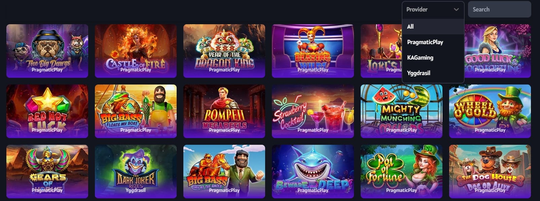540x201 pixels.
Task: Select Strawberry Cocktail game tile
Action: pos(313,111)
